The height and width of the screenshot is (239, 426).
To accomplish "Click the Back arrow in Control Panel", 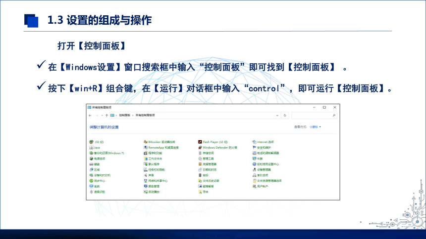I will point(90,116).
